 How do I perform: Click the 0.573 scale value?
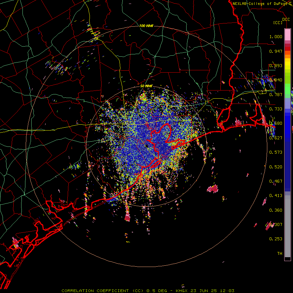click(276, 152)
